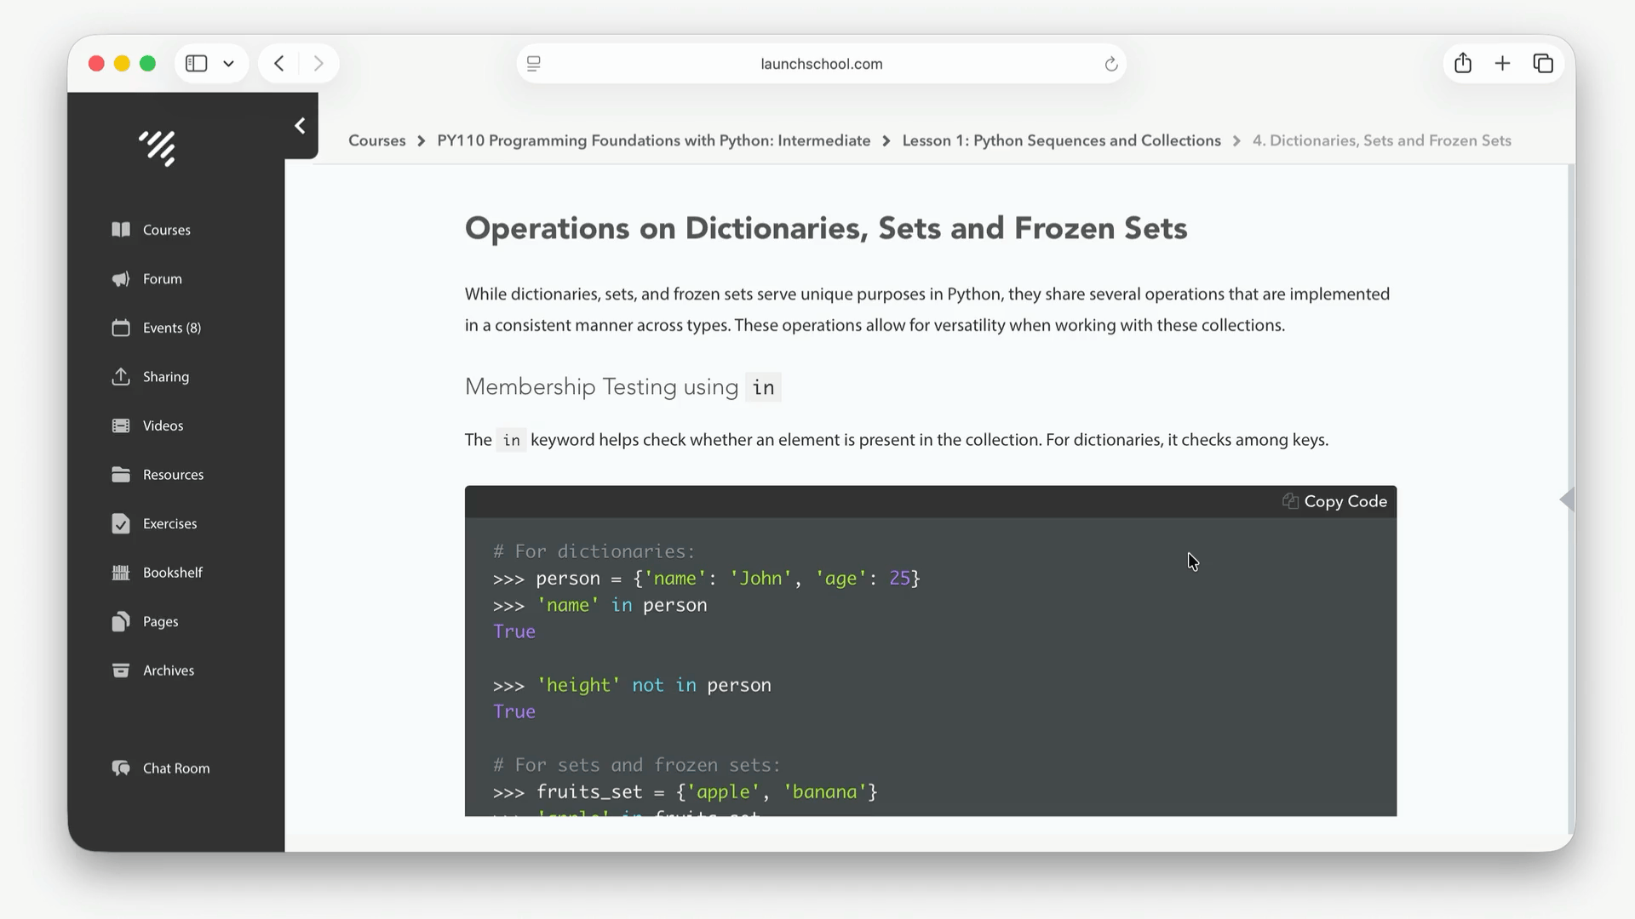Go to Resources in the sidebar

click(x=173, y=475)
